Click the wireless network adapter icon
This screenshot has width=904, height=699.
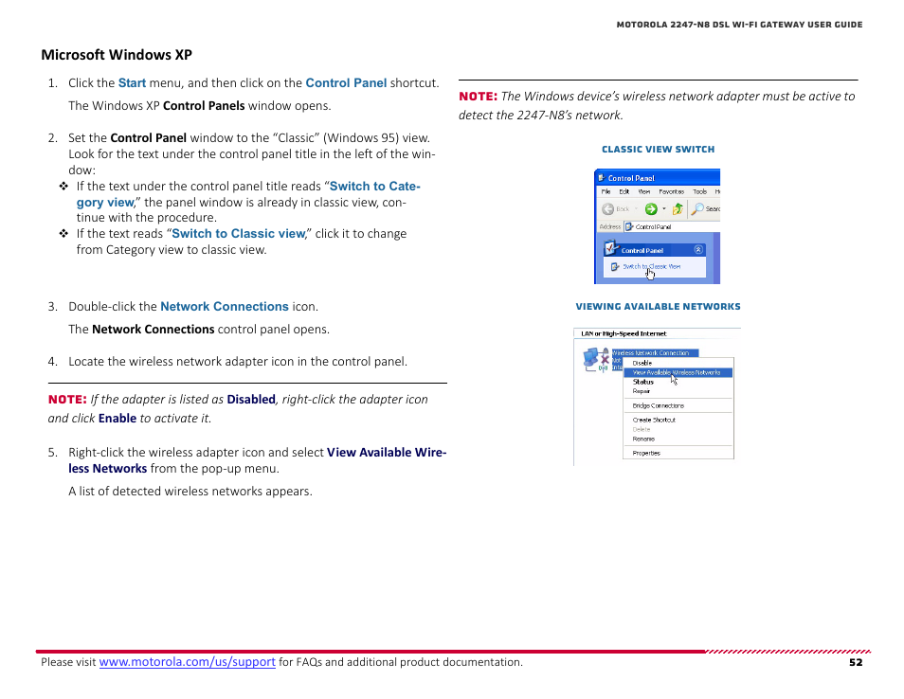point(595,360)
